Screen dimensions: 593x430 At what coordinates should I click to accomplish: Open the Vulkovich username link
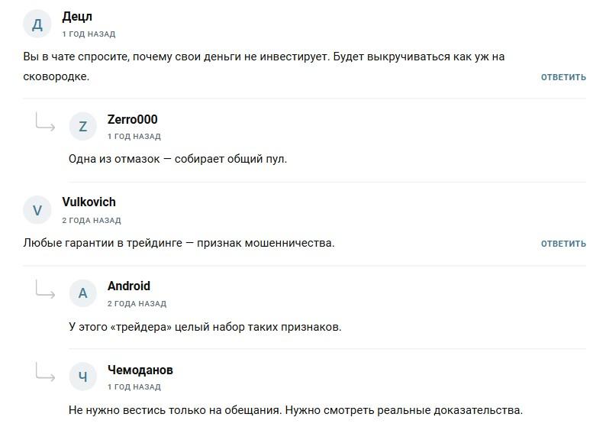tap(89, 202)
